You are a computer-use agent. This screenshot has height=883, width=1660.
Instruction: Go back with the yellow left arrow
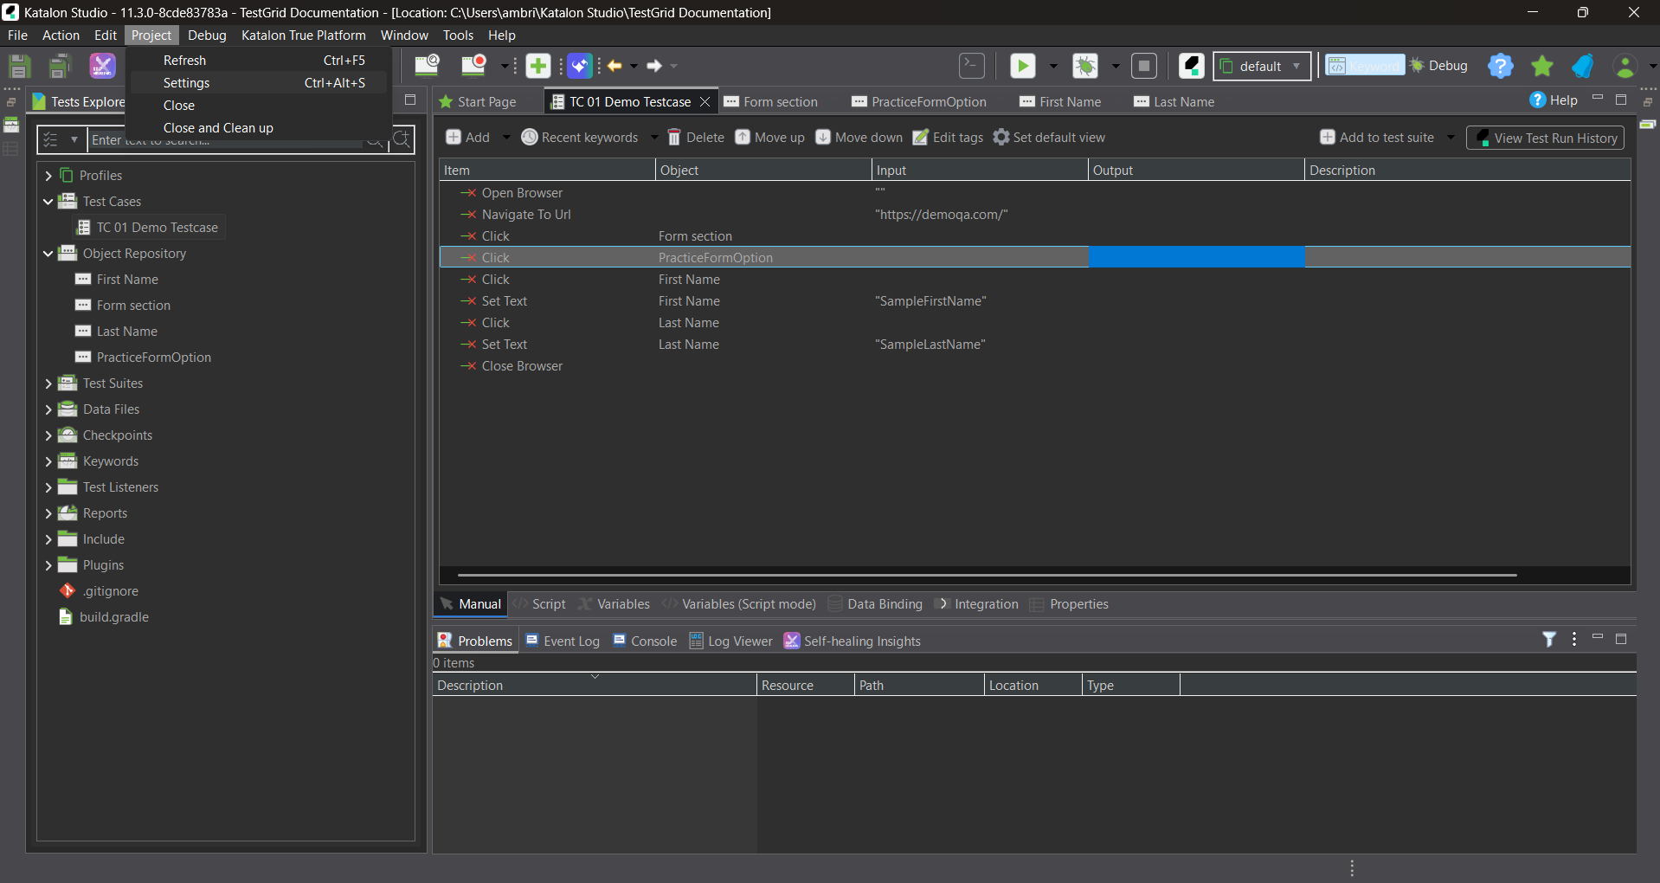[614, 66]
